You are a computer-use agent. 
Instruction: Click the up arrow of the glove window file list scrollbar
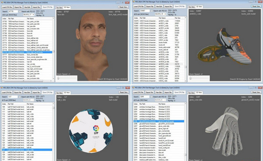click(185, 104)
